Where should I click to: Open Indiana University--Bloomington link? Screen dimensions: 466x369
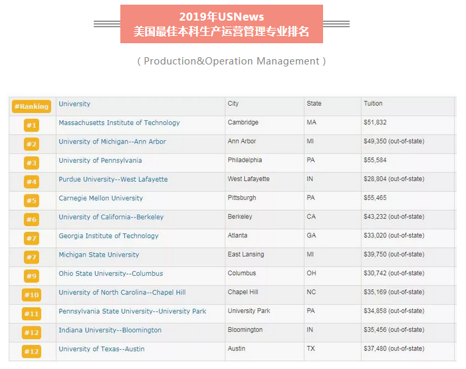110,330
